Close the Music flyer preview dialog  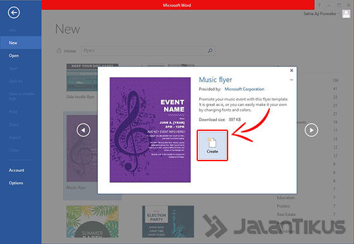click(291, 70)
